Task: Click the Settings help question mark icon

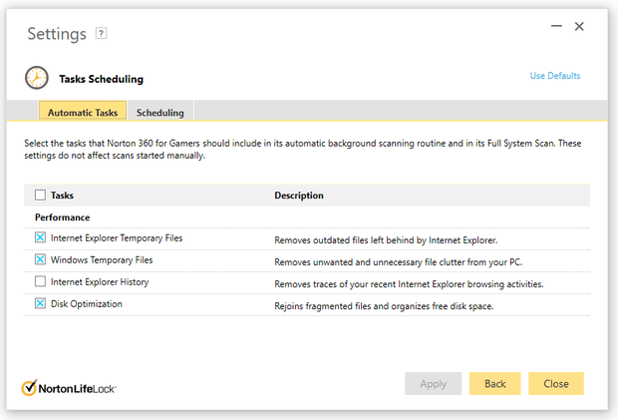Action: [101, 33]
